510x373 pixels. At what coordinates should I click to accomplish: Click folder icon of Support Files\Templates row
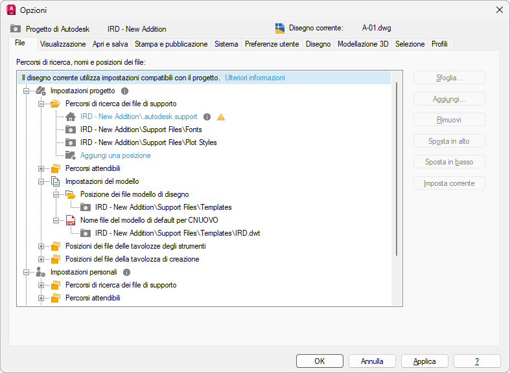86,207
